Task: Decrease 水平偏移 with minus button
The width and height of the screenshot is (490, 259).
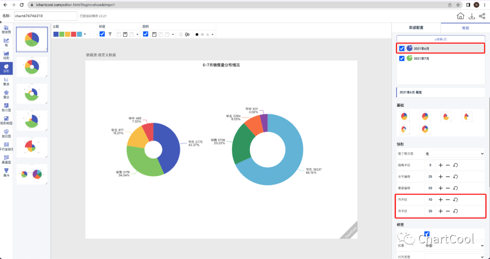Action: [448, 177]
